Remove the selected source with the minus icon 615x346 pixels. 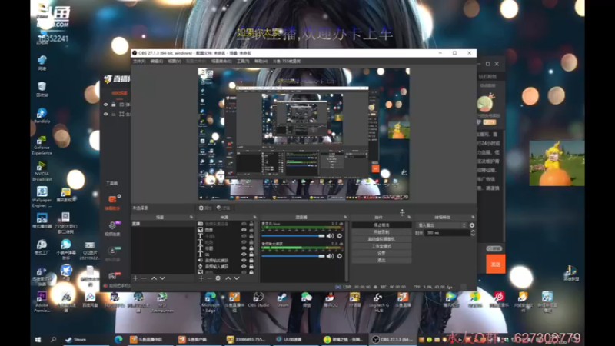click(x=209, y=278)
